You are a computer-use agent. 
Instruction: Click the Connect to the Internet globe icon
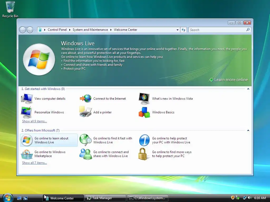coord(86,99)
